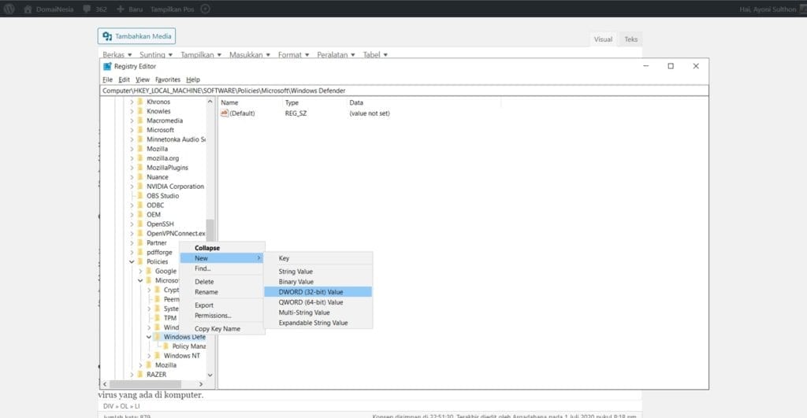The image size is (807, 418).
Task: Click the tree pane vertical scrollbar
Action: tap(210, 236)
